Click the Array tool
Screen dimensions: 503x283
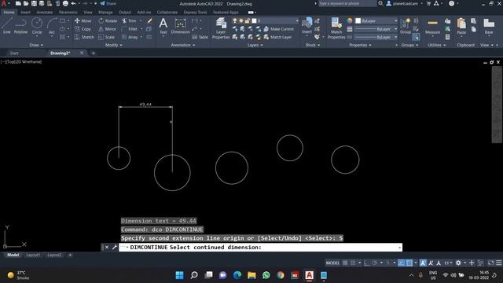pos(130,37)
